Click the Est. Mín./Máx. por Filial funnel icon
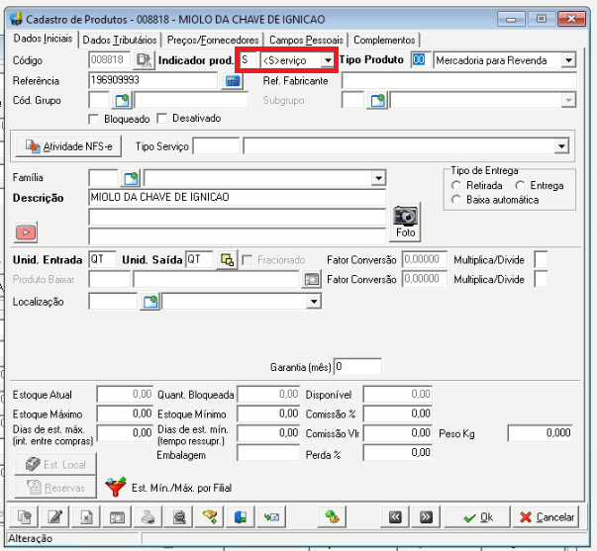This screenshot has width=597, height=551. (116, 487)
